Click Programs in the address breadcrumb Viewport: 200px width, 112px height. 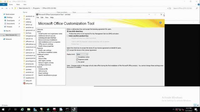pyautogui.click(x=36, y=8)
